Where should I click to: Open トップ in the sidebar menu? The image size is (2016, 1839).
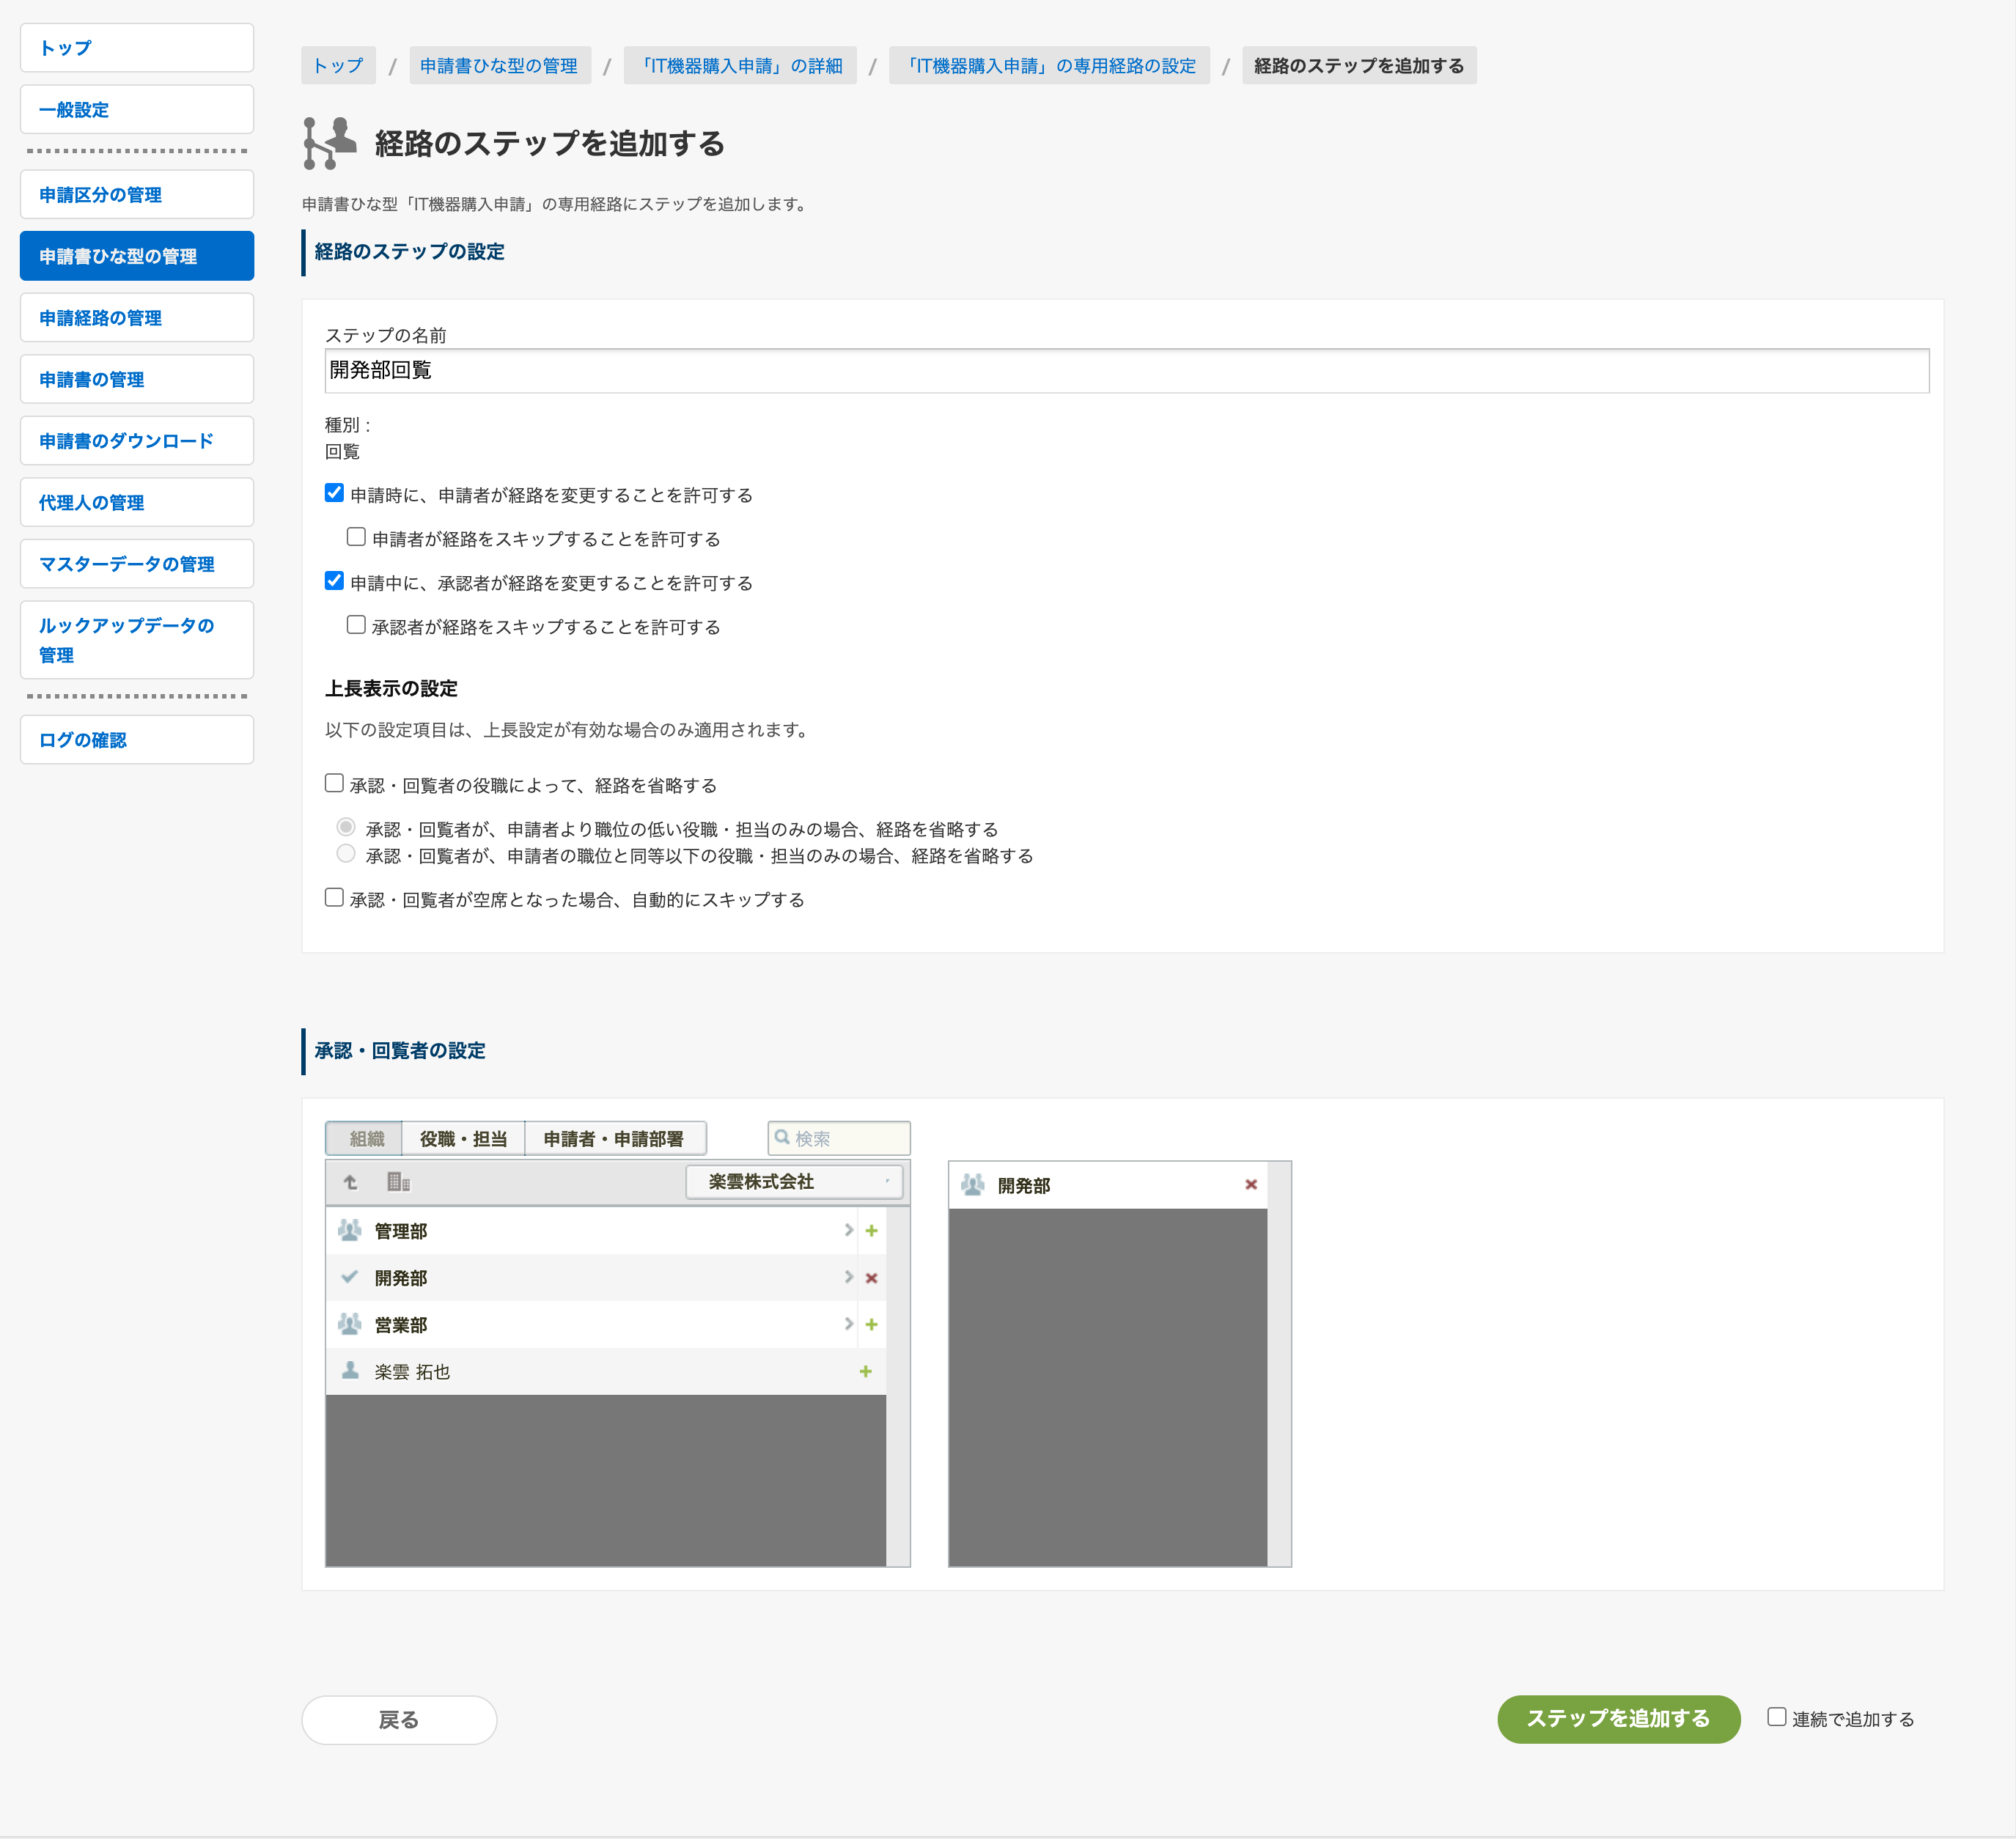pyautogui.click(x=137, y=48)
